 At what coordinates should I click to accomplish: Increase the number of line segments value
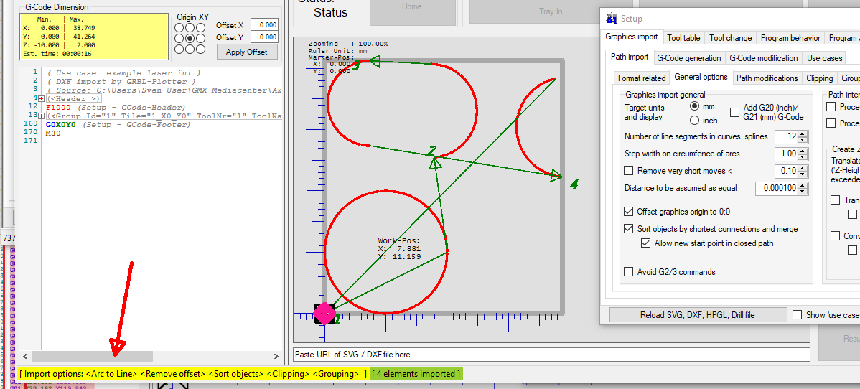[x=804, y=133]
